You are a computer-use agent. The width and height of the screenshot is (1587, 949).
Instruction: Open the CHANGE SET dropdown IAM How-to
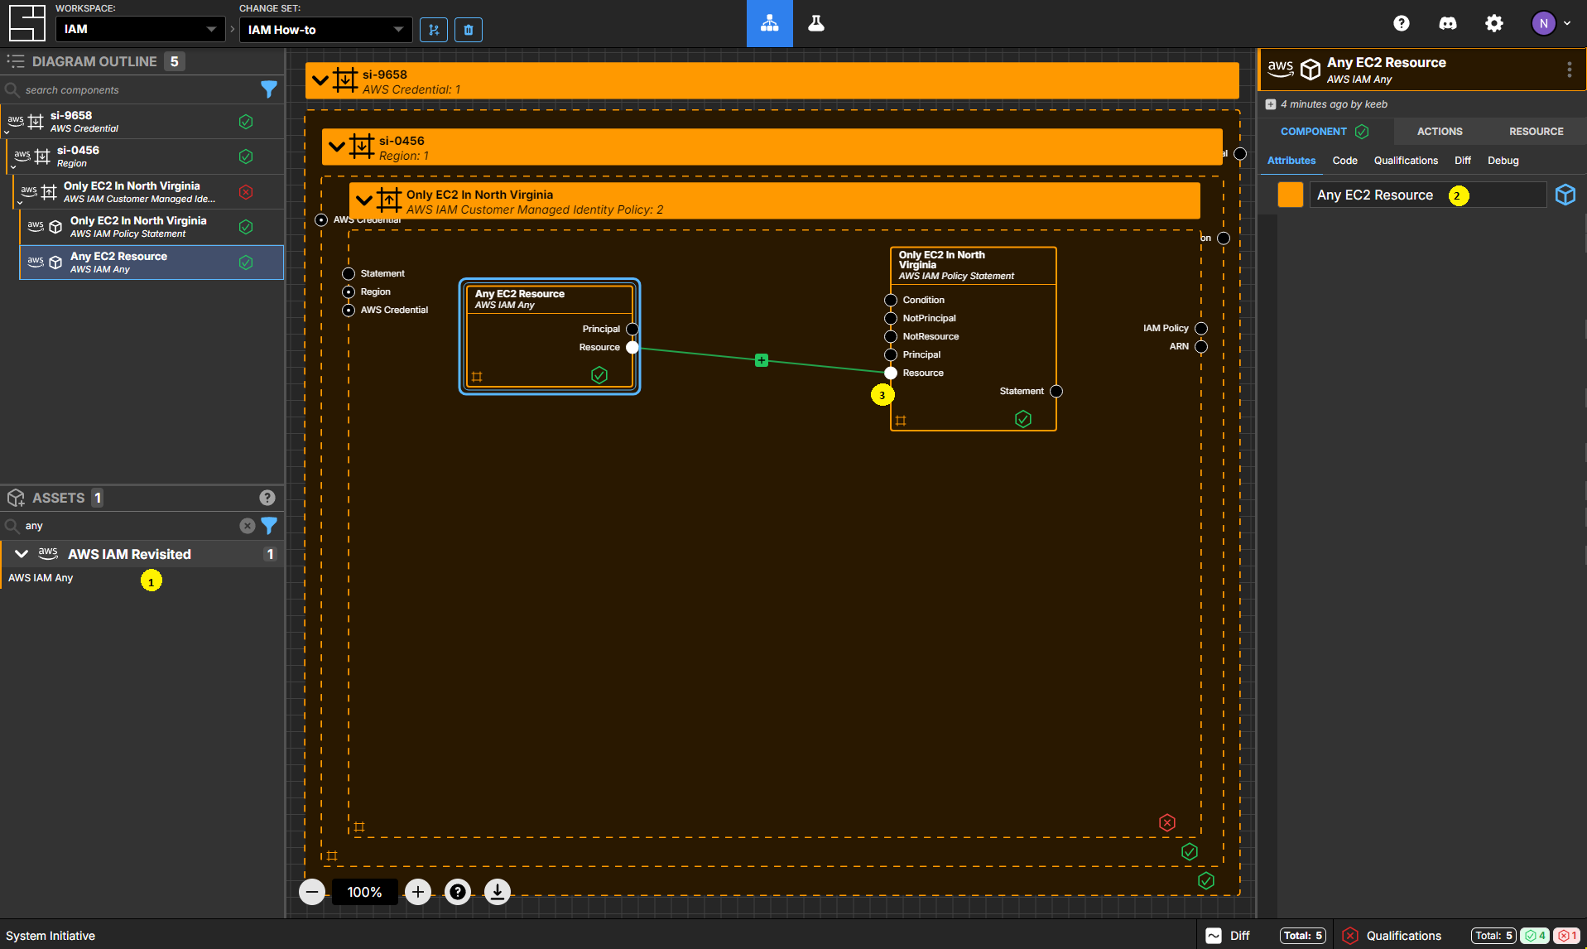click(325, 29)
